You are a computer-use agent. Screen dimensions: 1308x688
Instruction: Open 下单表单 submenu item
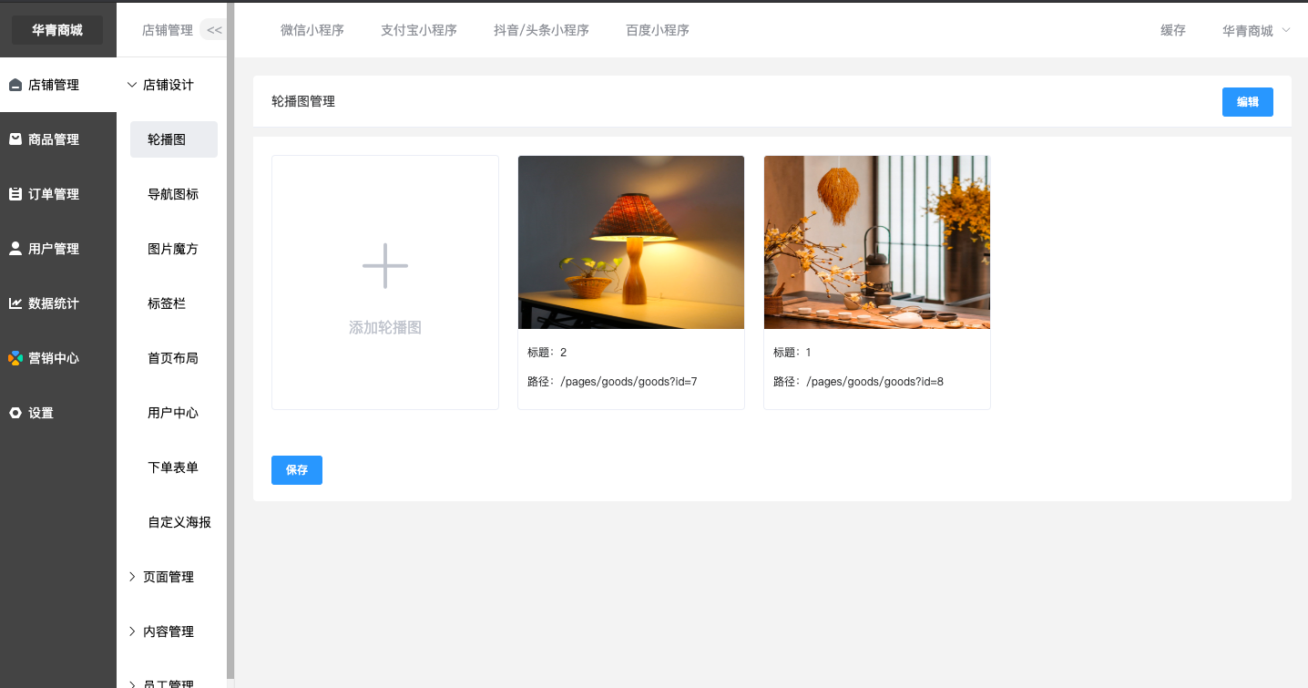click(173, 467)
